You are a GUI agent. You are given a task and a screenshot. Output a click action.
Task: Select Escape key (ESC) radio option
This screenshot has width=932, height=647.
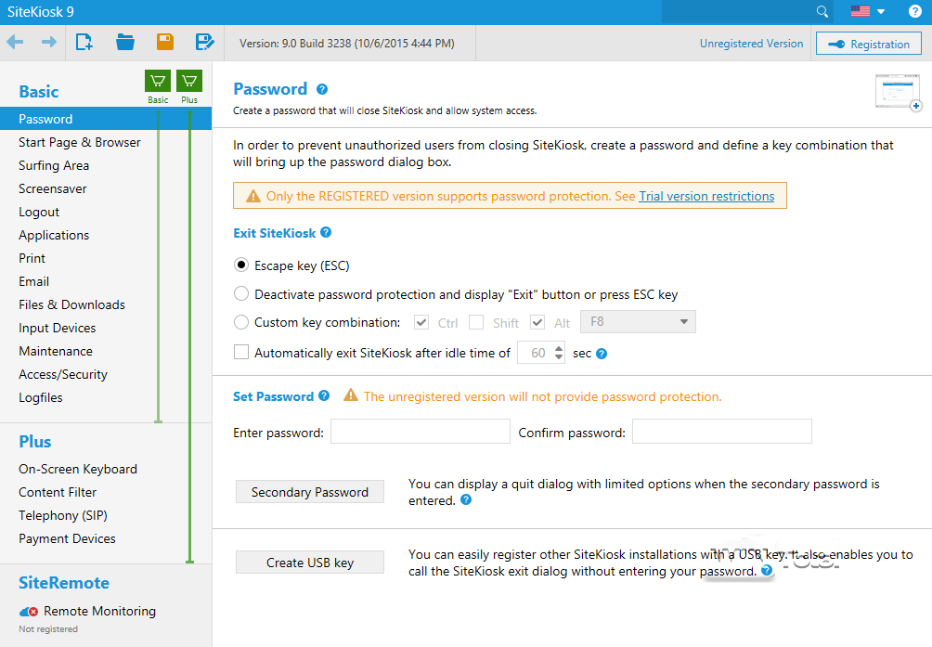pos(240,265)
